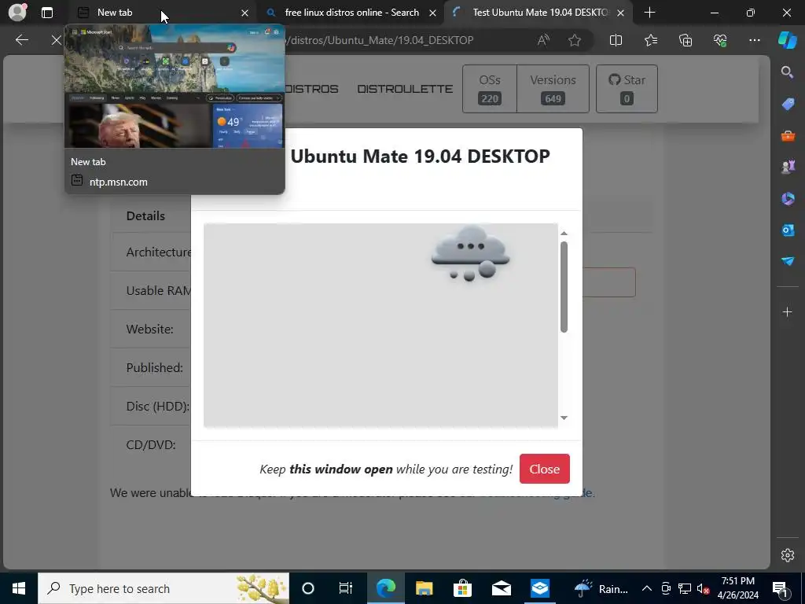Click the CD/DVD: row label
The image size is (805, 604).
pos(151,445)
